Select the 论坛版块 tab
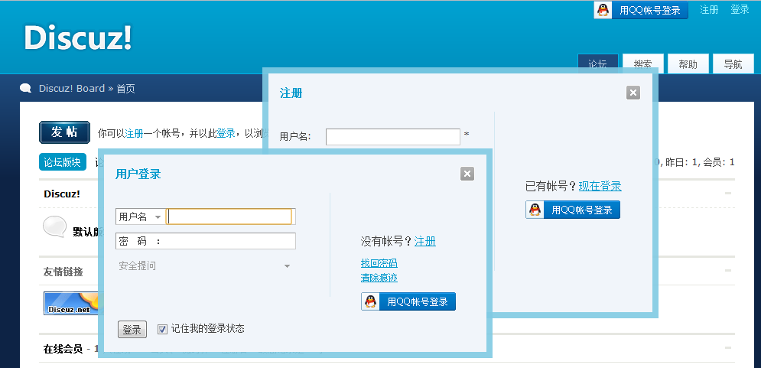Image resolution: width=761 pixels, height=368 pixels. click(63, 162)
